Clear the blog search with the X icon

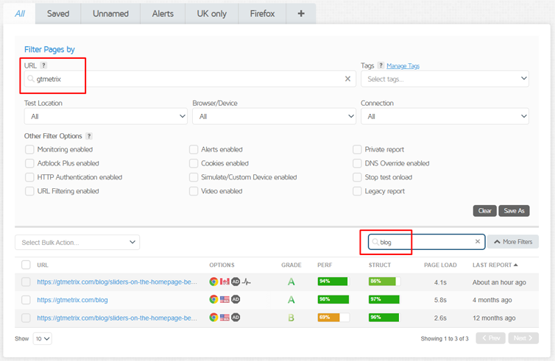tap(477, 242)
